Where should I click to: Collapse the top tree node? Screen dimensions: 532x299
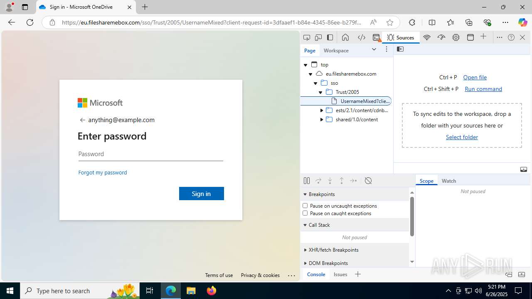point(305,65)
